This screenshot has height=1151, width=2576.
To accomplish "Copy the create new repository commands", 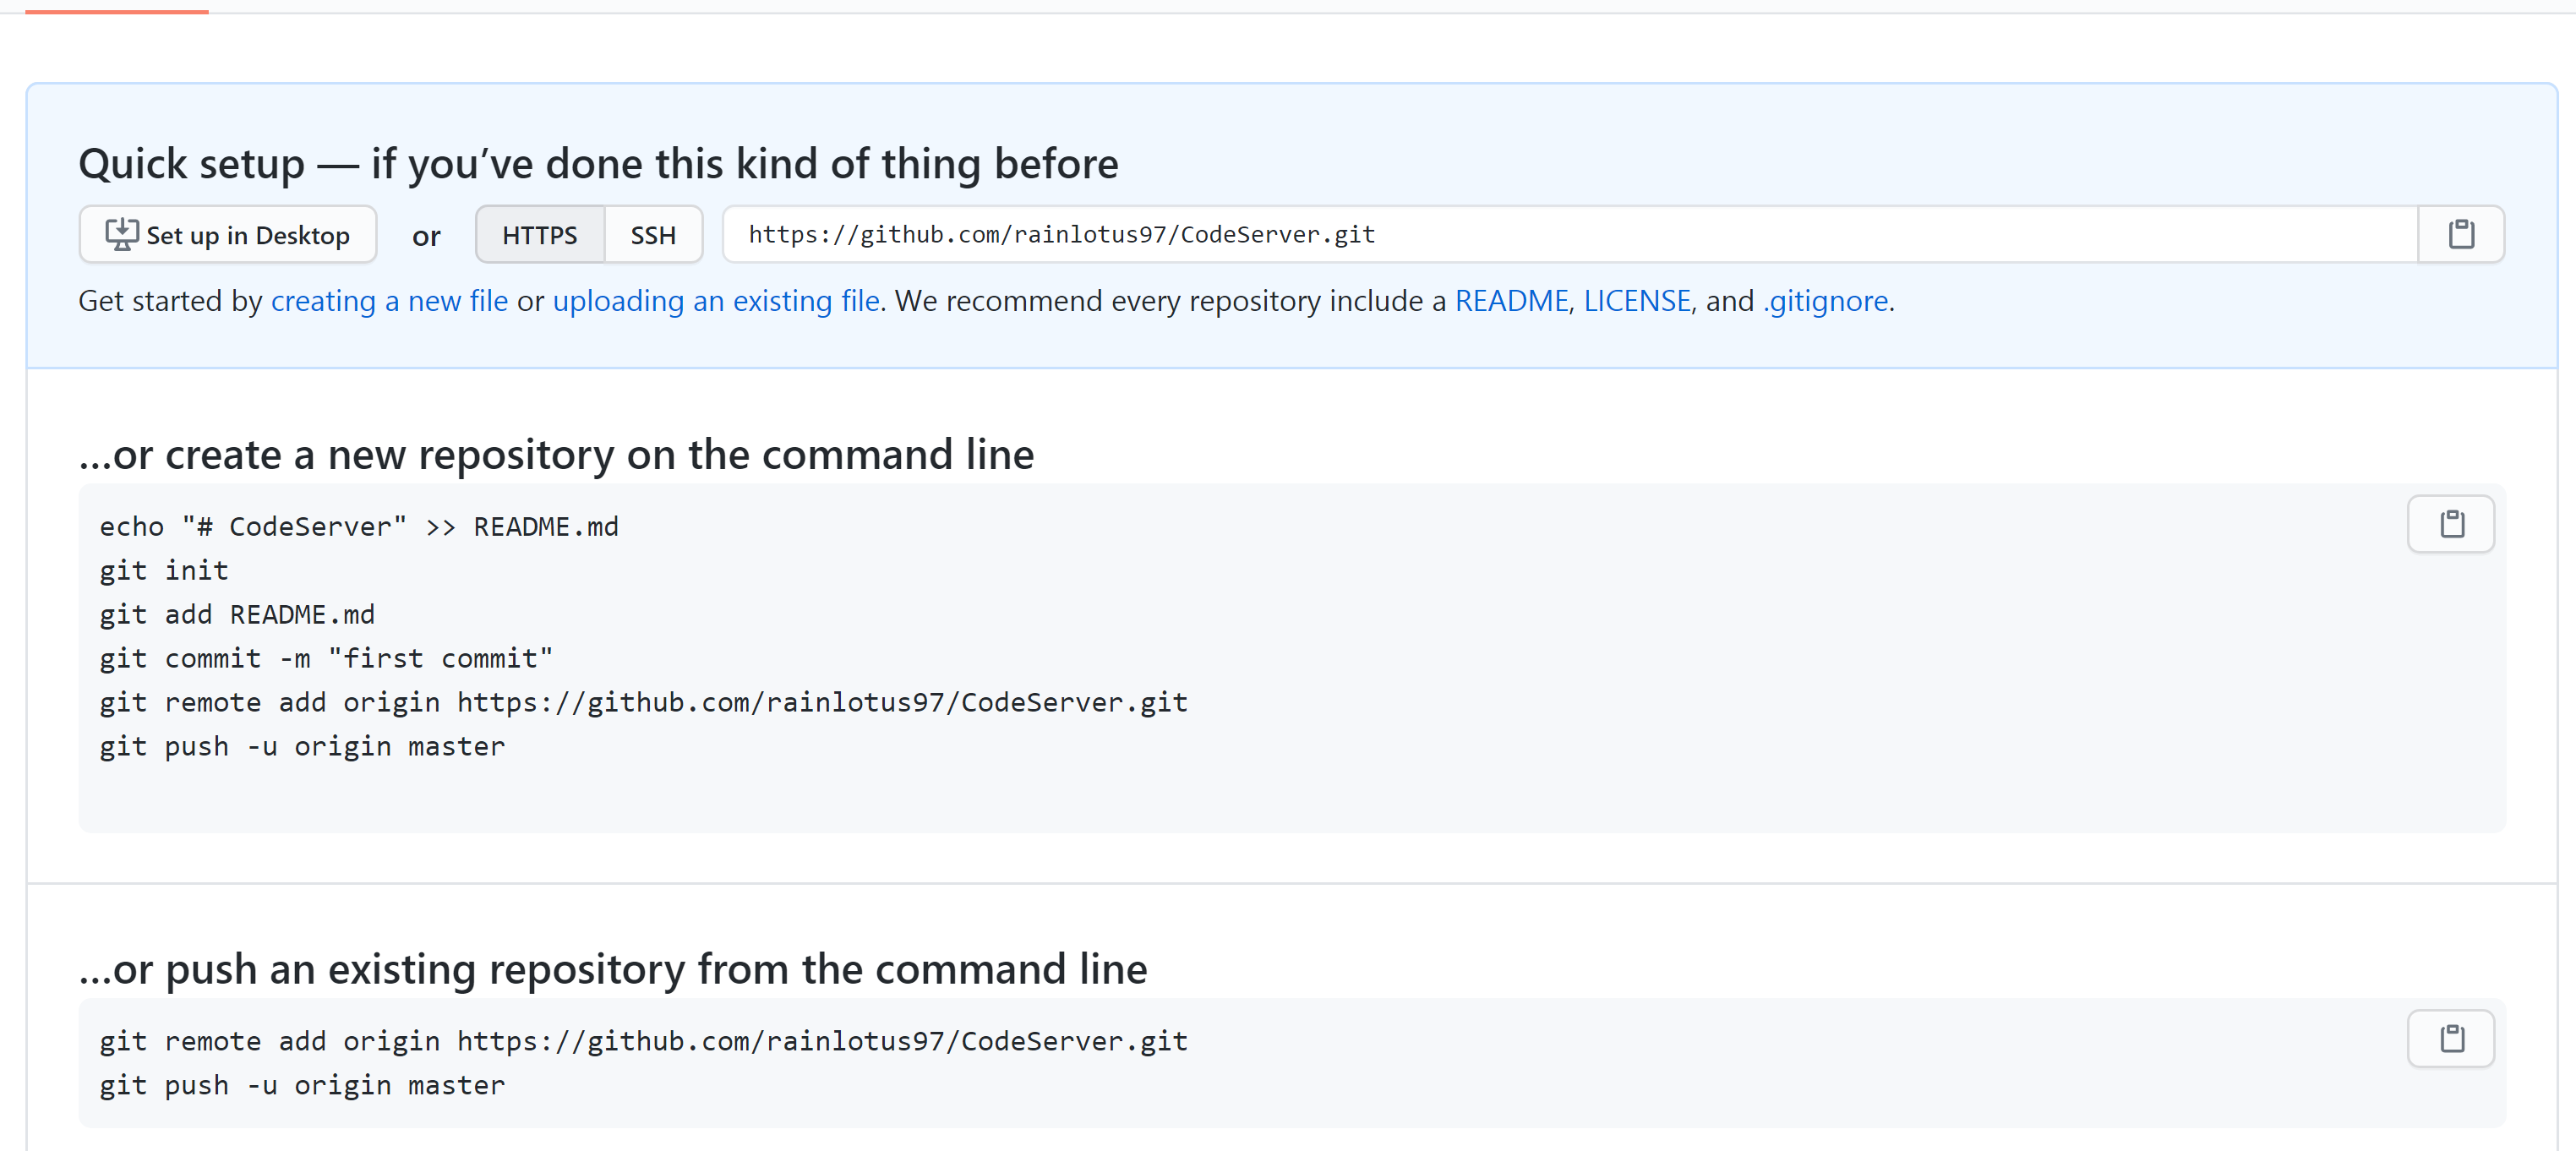I will [x=2450, y=524].
